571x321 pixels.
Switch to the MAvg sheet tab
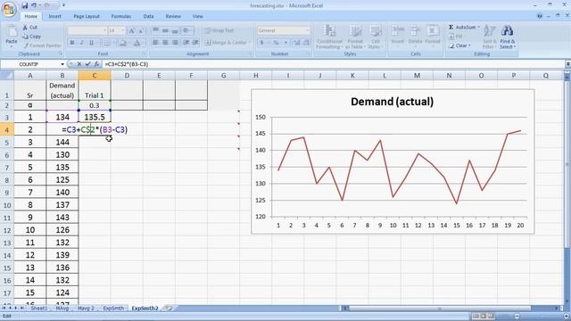tap(62, 309)
